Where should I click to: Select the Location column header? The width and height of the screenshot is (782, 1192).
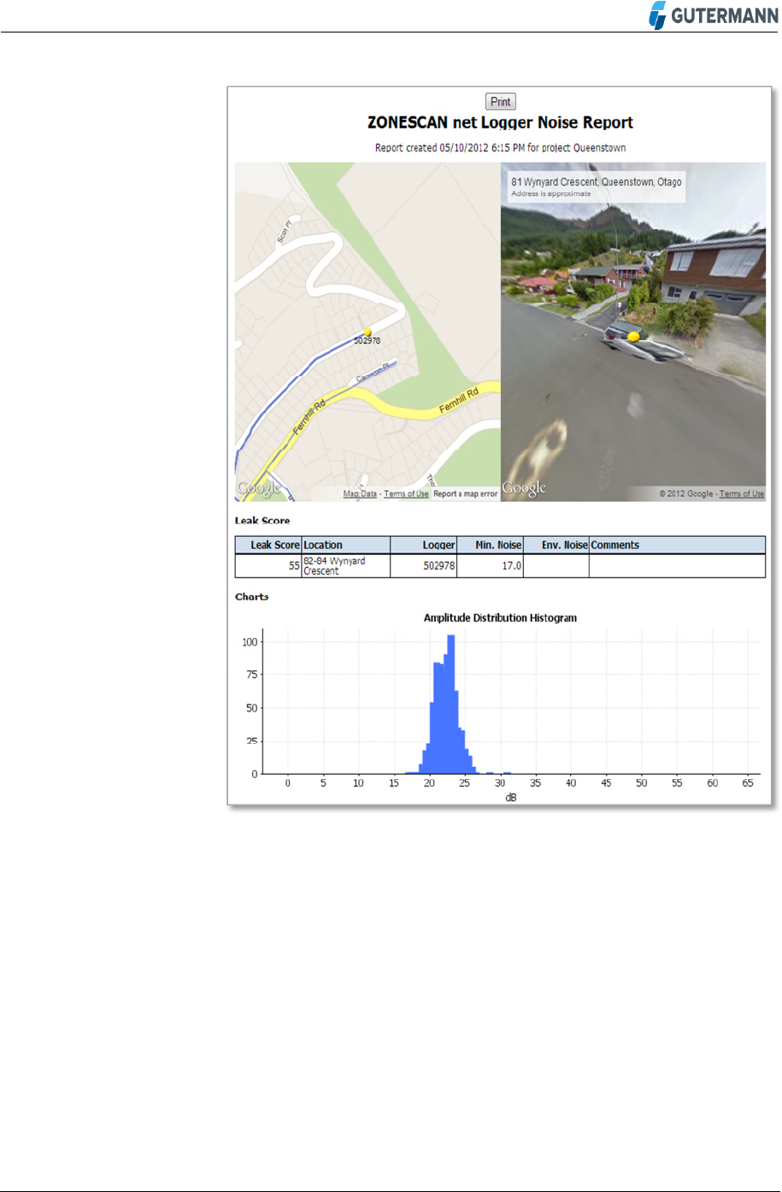tap(346, 545)
